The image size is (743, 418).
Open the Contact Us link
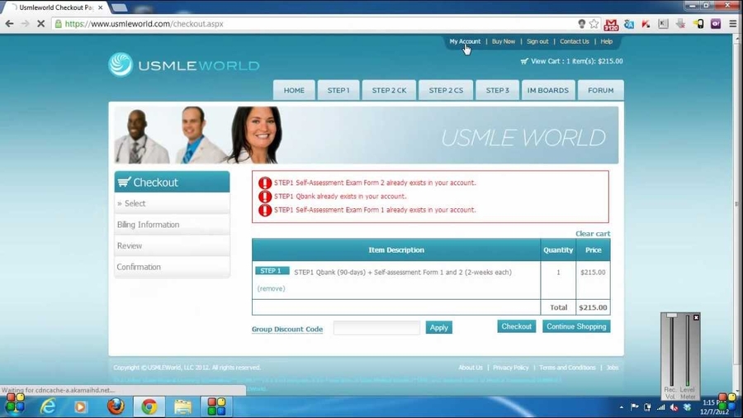tap(575, 41)
